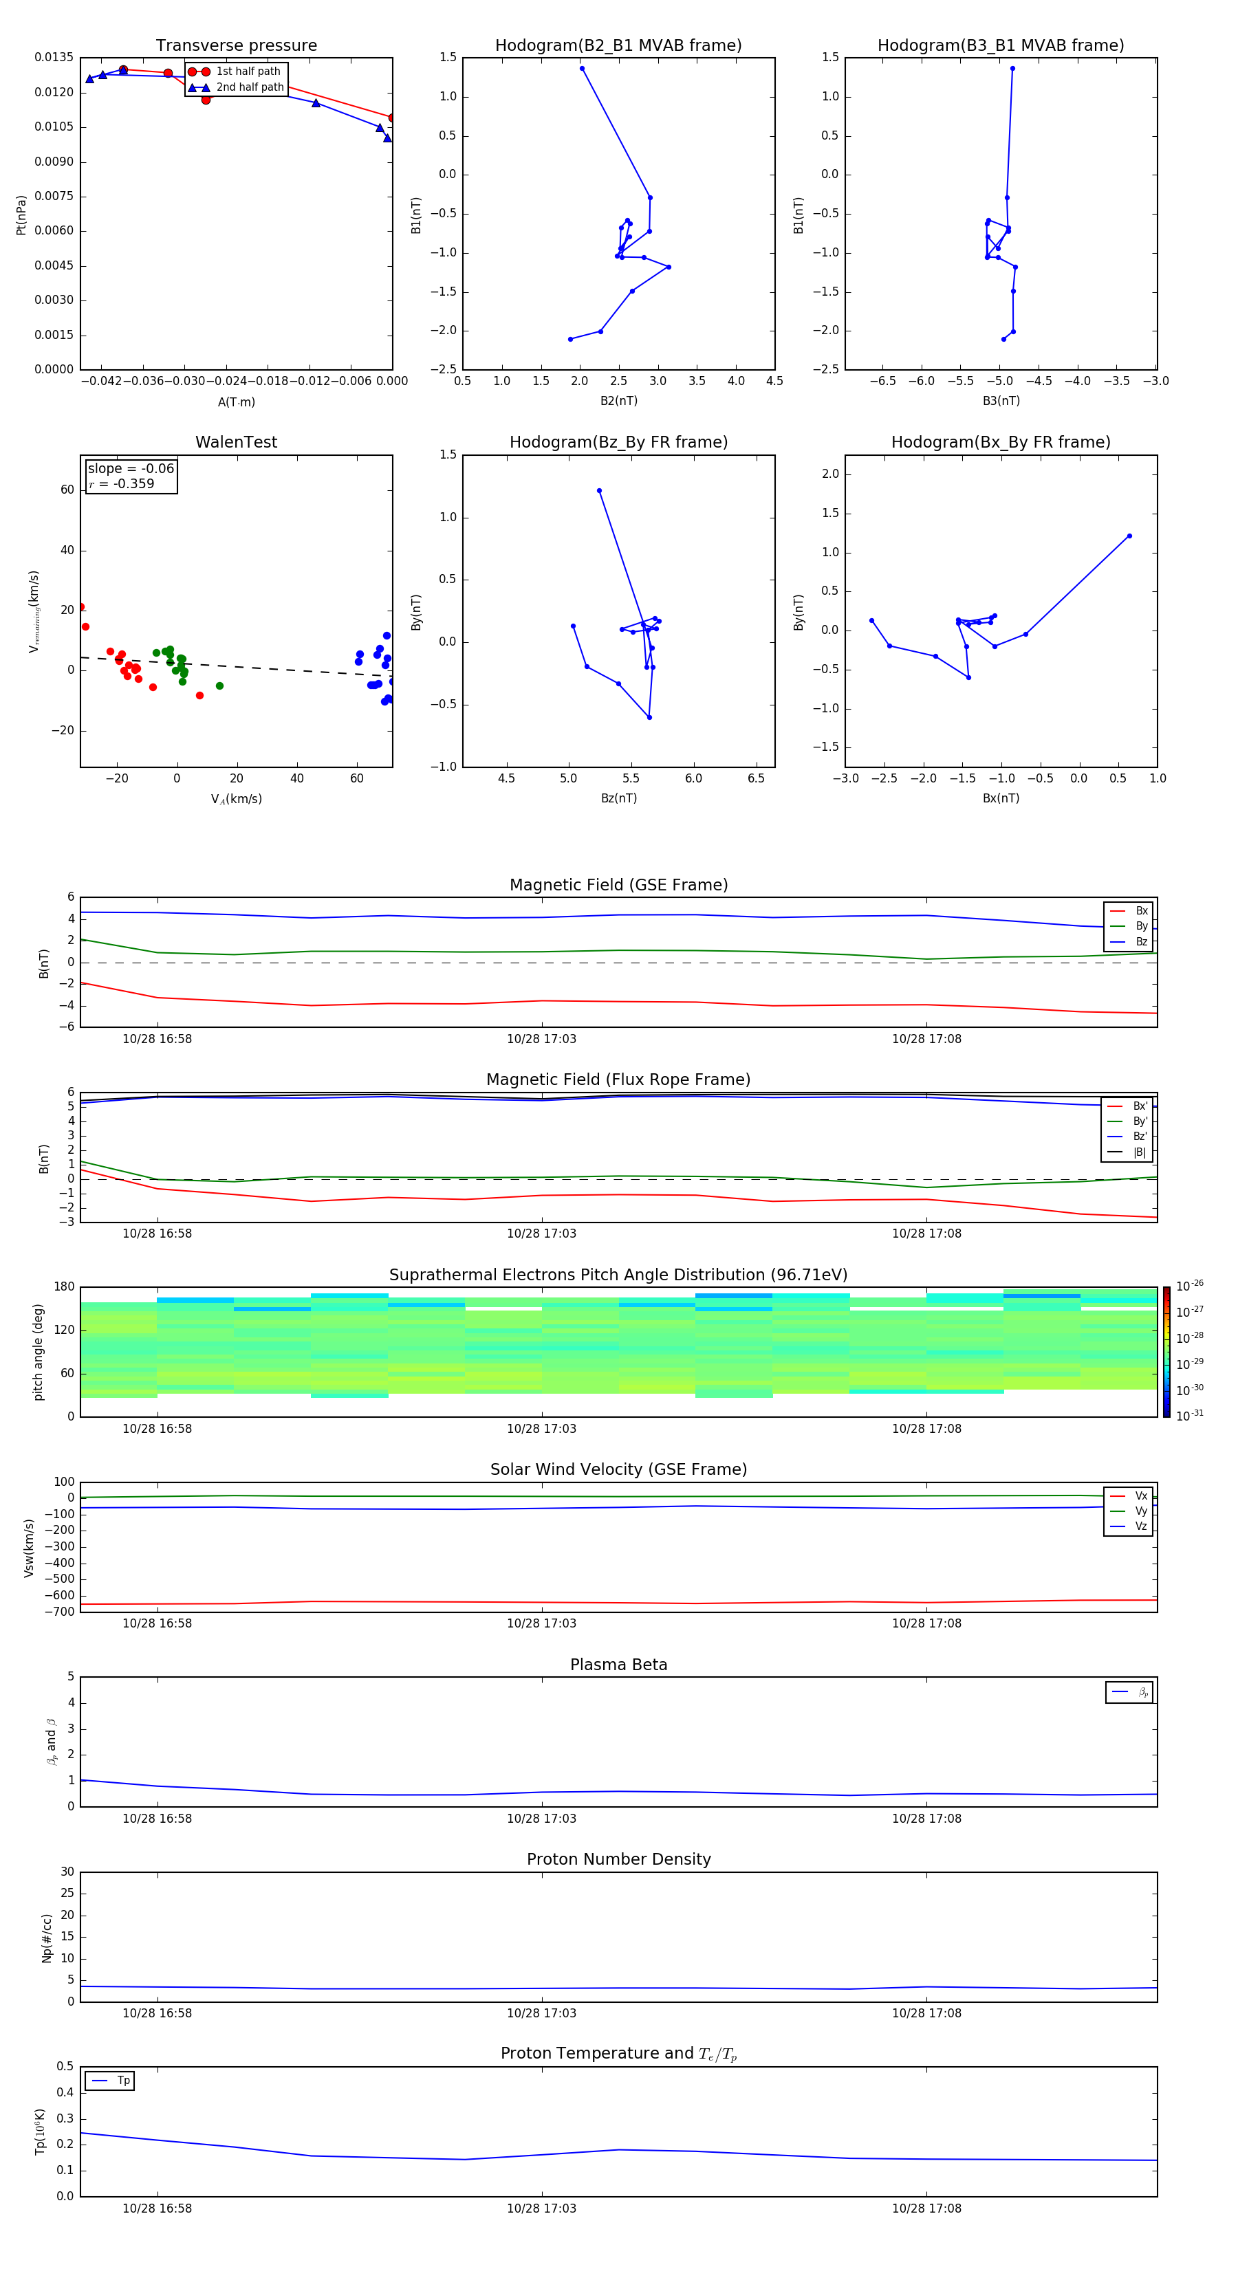1238x2269 pixels.
Task: Click the 'Bz' entry in GSE legend
Action: coord(1129,941)
